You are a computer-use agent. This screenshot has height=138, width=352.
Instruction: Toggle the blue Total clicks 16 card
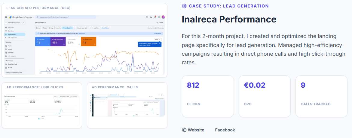click(x=43, y=41)
